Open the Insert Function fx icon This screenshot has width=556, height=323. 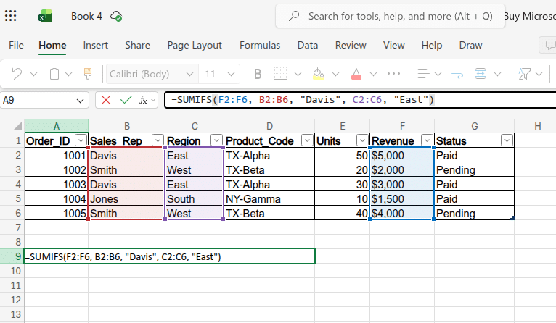144,100
